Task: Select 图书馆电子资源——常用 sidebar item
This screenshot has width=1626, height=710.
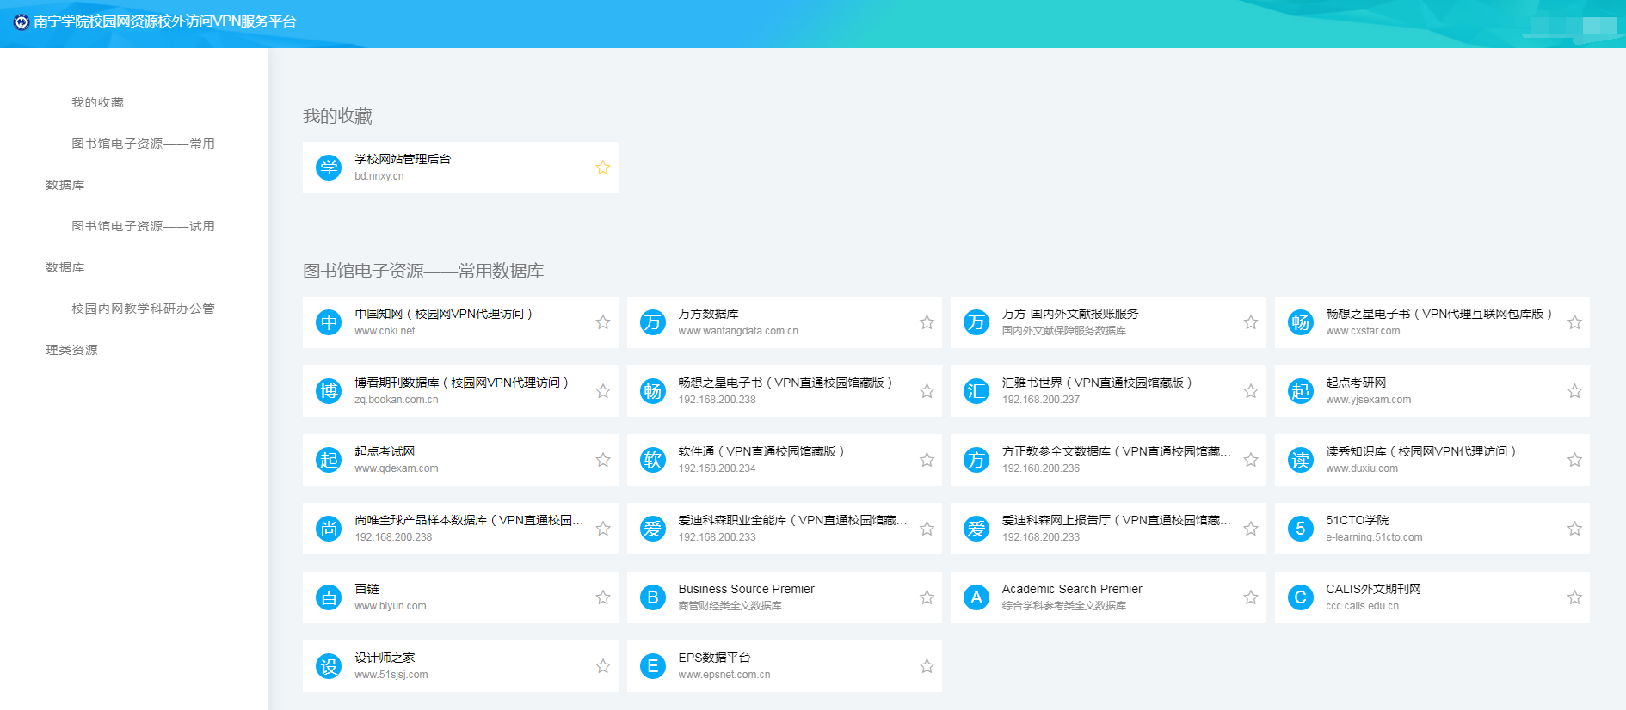Action: [x=143, y=144]
